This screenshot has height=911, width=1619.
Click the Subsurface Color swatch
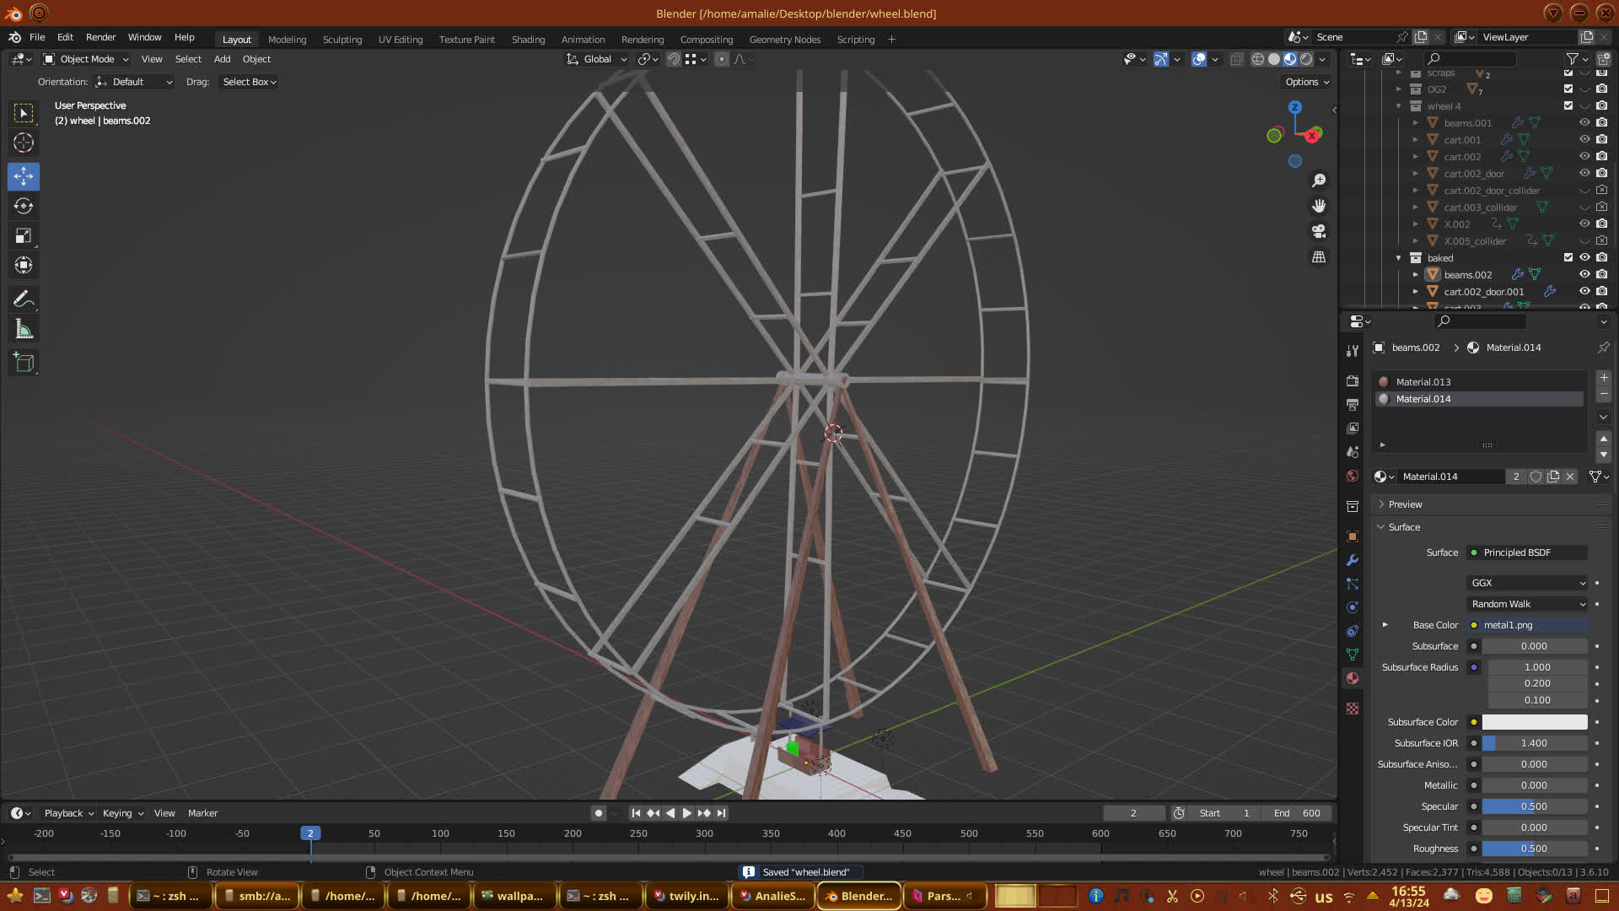click(1534, 722)
